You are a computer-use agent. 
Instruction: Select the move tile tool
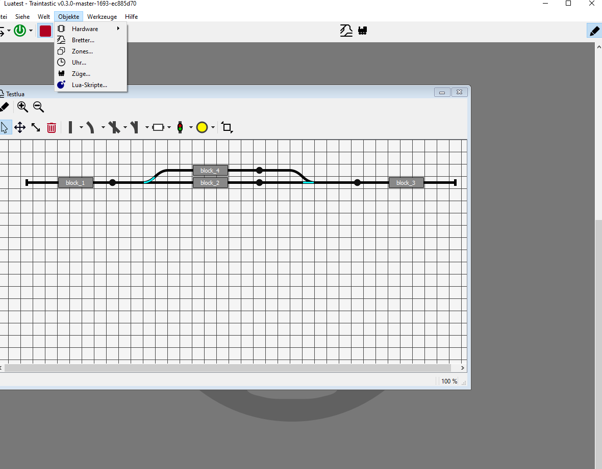20,127
